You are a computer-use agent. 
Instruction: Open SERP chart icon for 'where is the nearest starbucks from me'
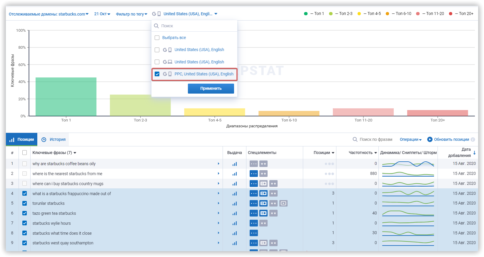[x=235, y=174]
